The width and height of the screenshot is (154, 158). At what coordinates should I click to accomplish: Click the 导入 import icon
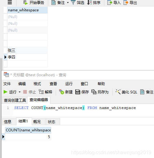click(110, 2)
